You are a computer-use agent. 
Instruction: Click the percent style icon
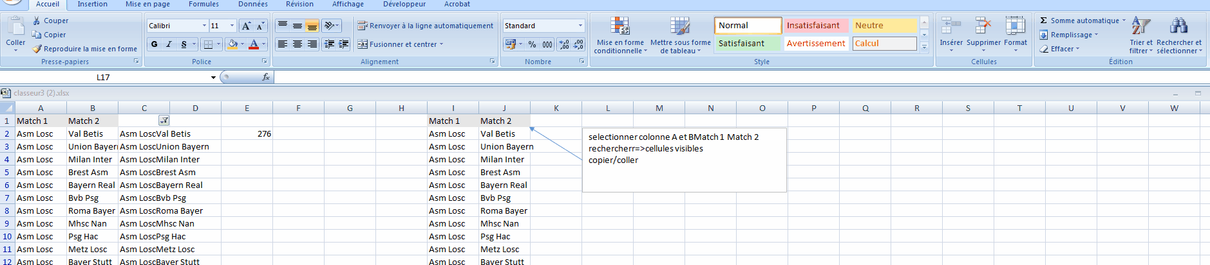point(532,44)
